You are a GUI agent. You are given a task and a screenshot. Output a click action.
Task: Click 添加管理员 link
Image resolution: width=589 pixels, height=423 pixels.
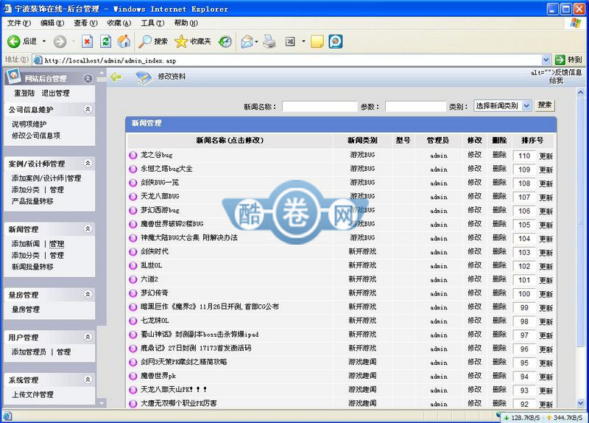[29, 352]
